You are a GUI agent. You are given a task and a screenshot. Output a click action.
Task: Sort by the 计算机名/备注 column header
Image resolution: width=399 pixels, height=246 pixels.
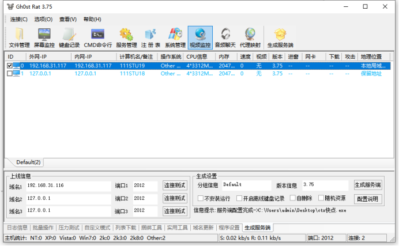coord(137,56)
